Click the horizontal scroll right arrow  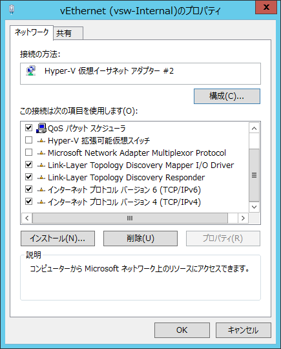pos(243,218)
